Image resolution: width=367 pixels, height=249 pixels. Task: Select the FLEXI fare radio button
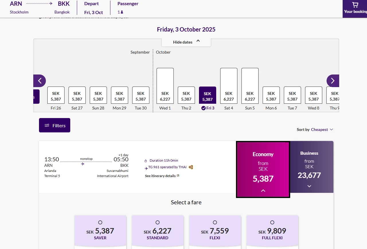click(x=215, y=222)
